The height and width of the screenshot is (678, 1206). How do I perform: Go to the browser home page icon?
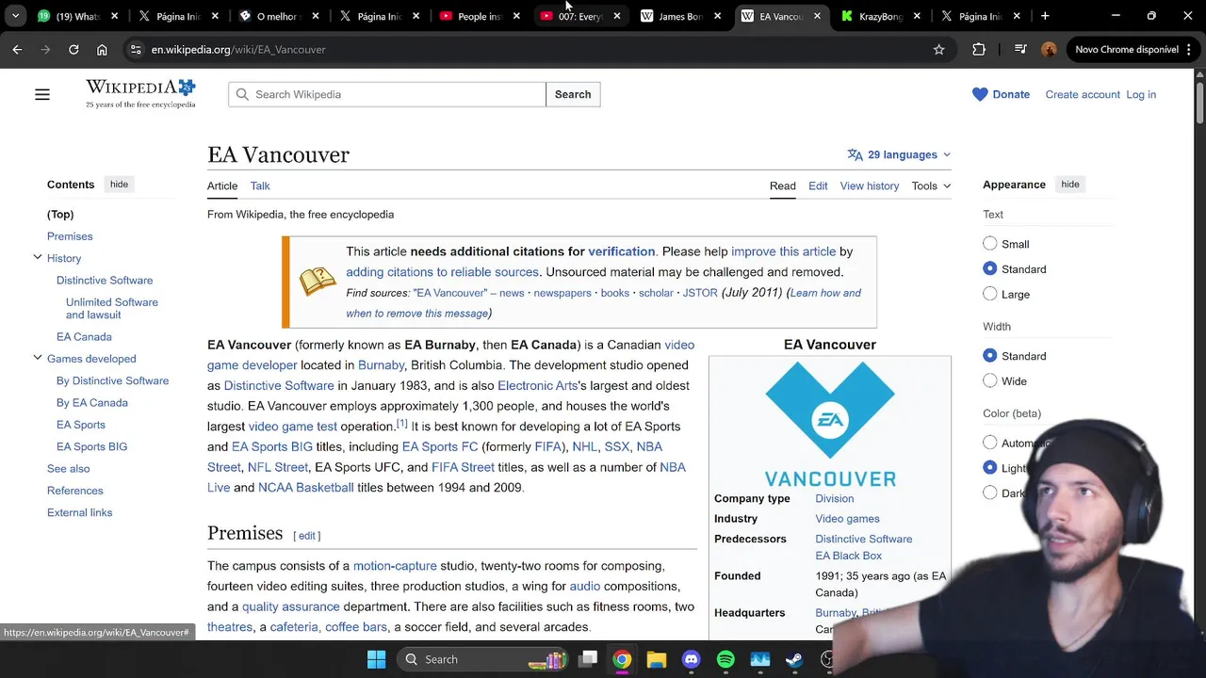[102, 49]
